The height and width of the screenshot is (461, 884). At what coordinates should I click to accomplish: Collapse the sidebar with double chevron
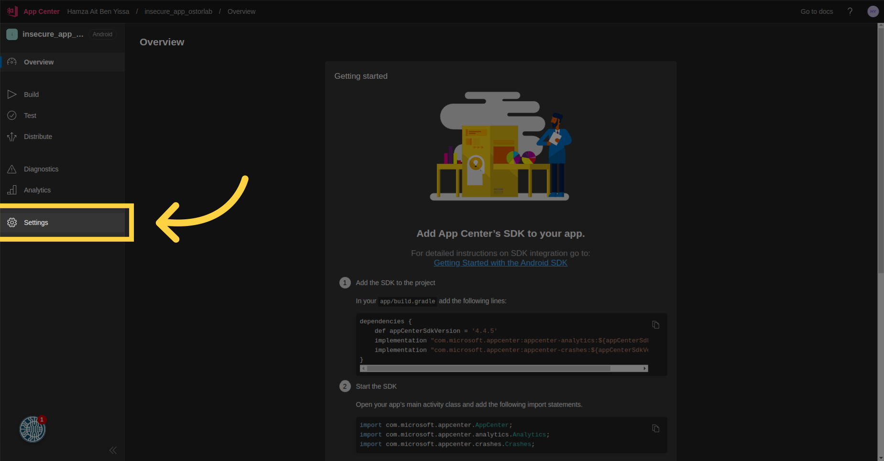click(113, 450)
